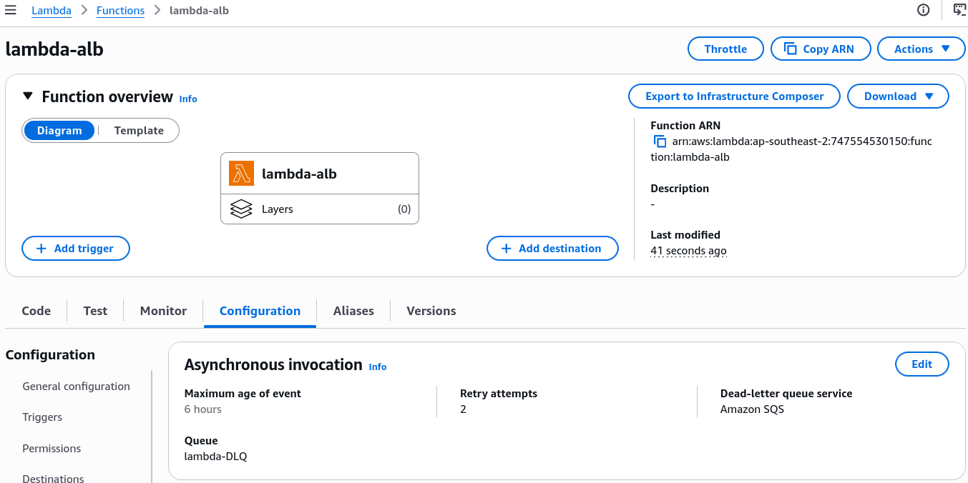This screenshot has height=483, width=968.
Task: Click the Add trigger button
Action: [x=76, y=249]
